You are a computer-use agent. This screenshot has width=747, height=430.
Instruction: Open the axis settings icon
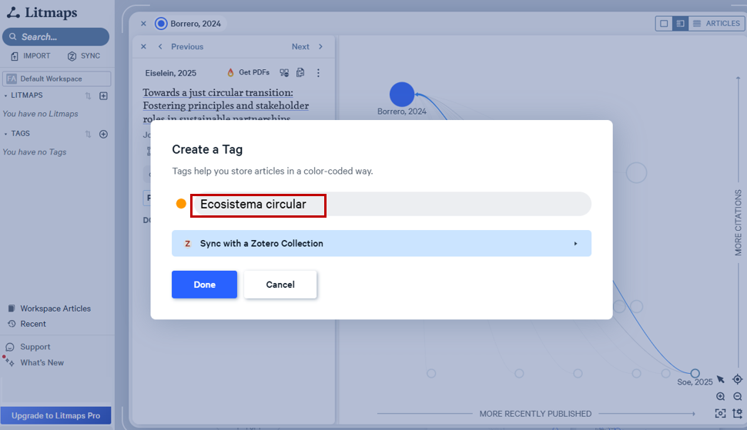pos(738,413)
